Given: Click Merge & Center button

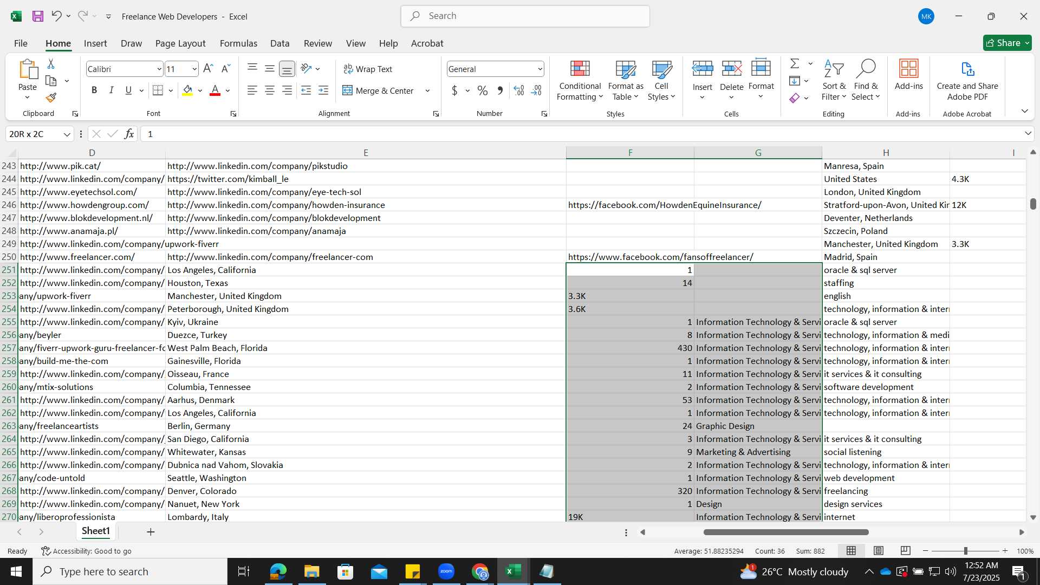Looking at the screenshot, I should click(378, 90).
